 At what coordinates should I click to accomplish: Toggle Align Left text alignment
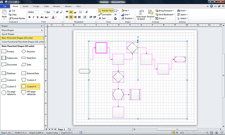click(67, 17)
